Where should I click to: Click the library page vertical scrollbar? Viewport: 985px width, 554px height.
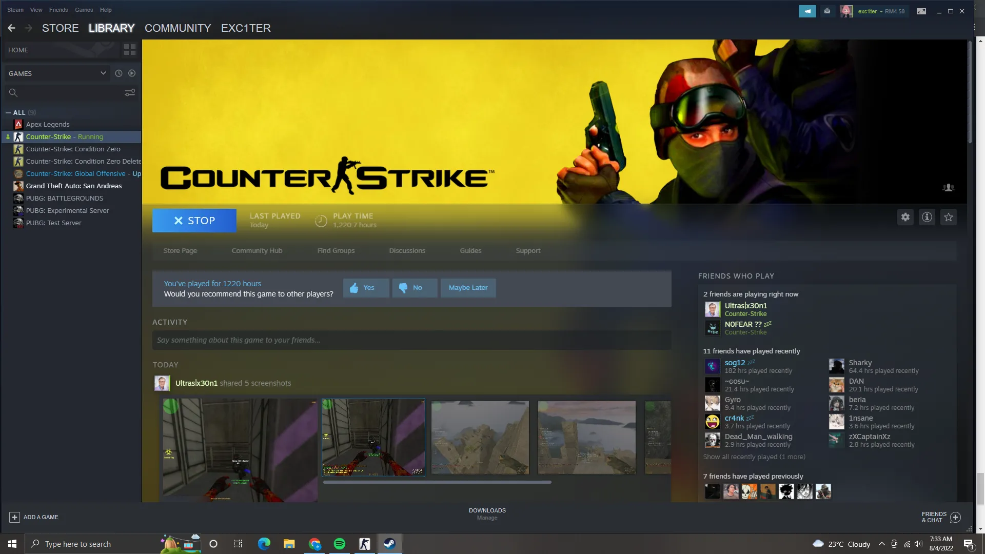click(x=969, y=92)
